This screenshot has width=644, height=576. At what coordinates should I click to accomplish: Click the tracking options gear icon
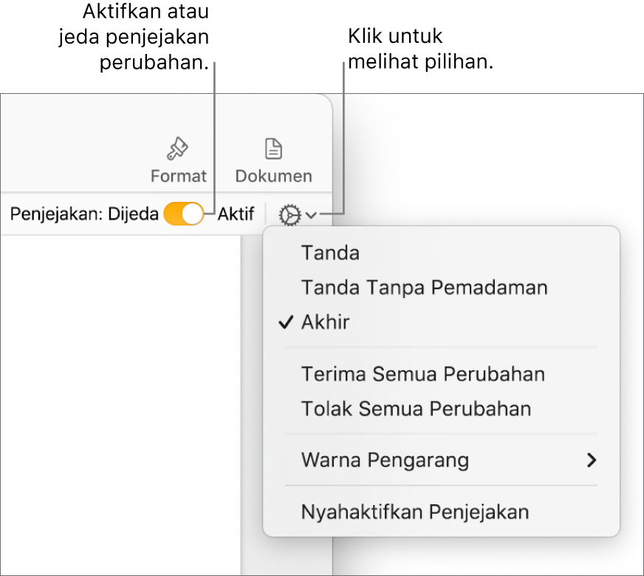290,215
